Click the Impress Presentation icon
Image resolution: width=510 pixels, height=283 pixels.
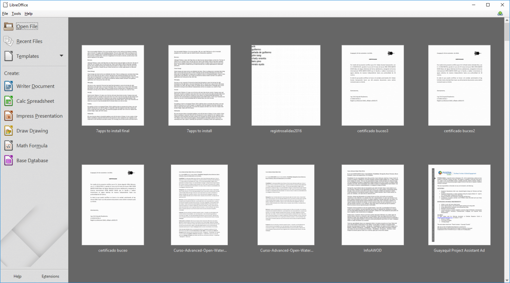[9, 116]
